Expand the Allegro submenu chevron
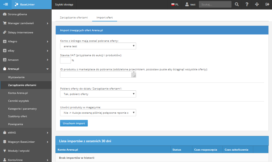This screenshot has width=272, height=162. (47, 42)
